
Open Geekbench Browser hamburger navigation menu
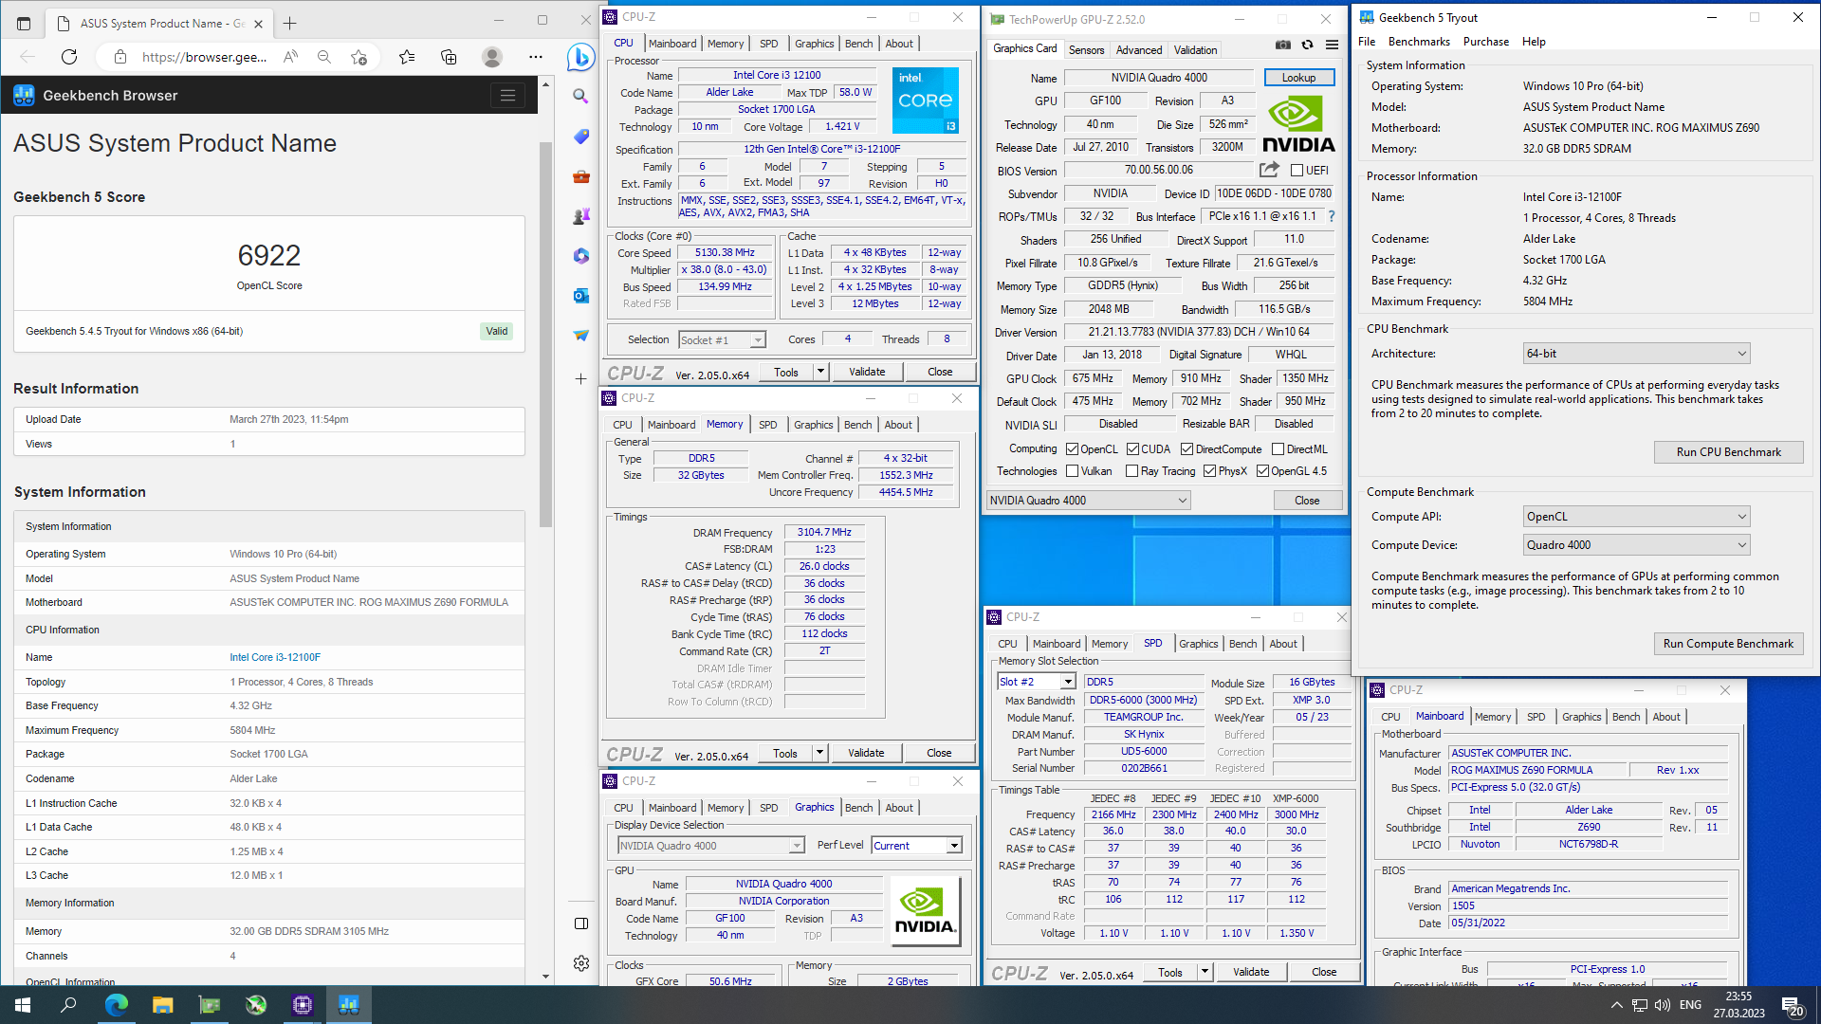(x=507, y=95)
